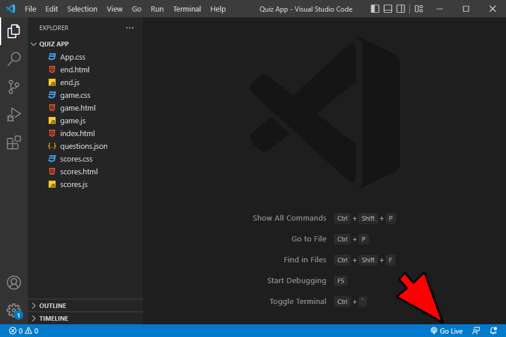Open the View menu

coord(115,9)
